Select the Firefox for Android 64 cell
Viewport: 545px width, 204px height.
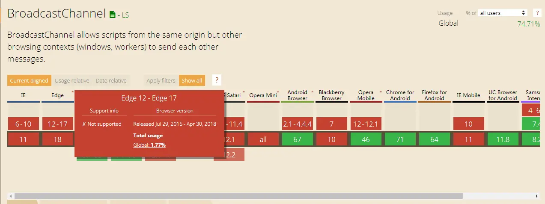435,139
